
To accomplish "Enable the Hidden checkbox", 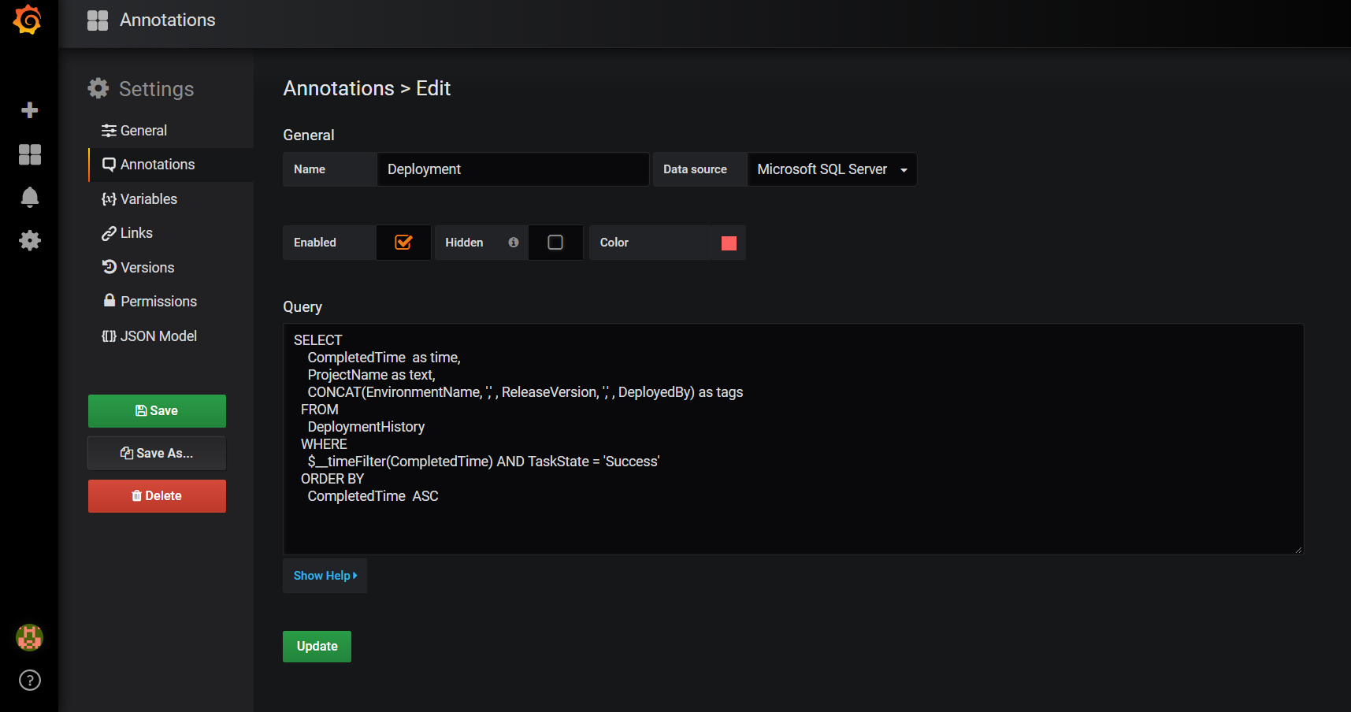I will click(x=555, y=243).
